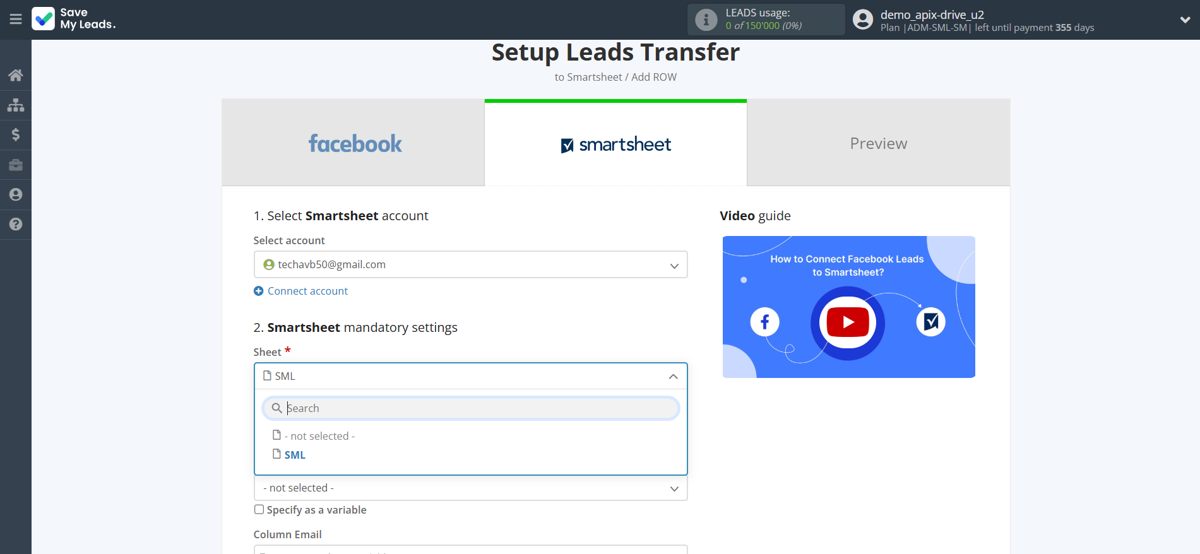Switch to the Facebook tab
1200x554 pixels.
point(353,143)
